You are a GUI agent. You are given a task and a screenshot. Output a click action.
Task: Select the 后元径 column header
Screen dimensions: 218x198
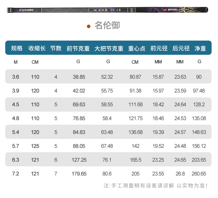point(181,48)
